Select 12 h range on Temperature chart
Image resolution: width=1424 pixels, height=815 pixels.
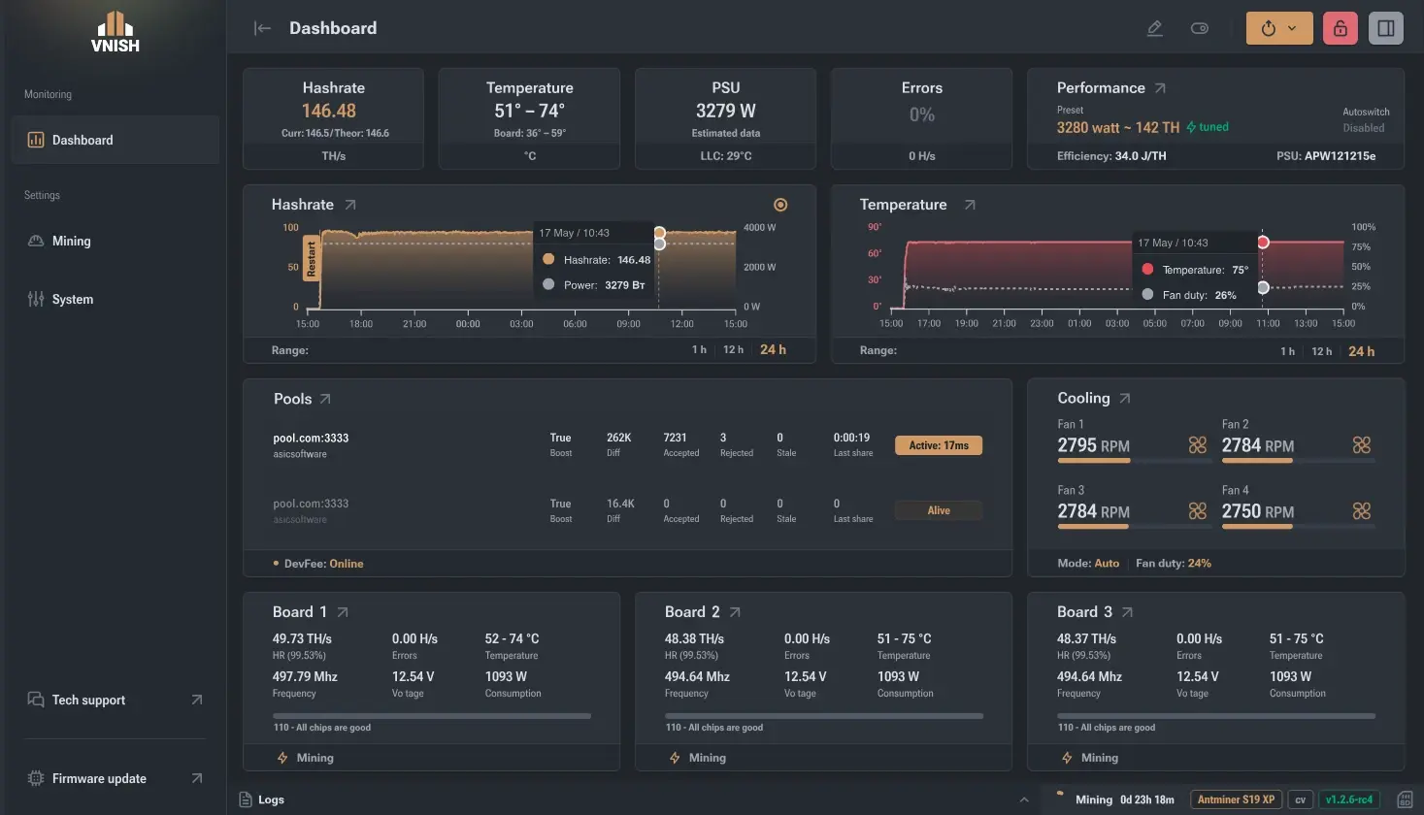click(1321, 351)
